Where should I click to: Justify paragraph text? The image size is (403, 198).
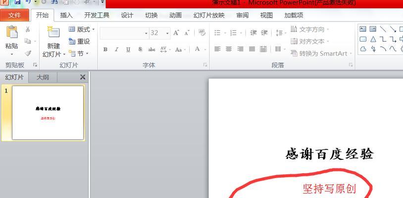click(252, 49)
